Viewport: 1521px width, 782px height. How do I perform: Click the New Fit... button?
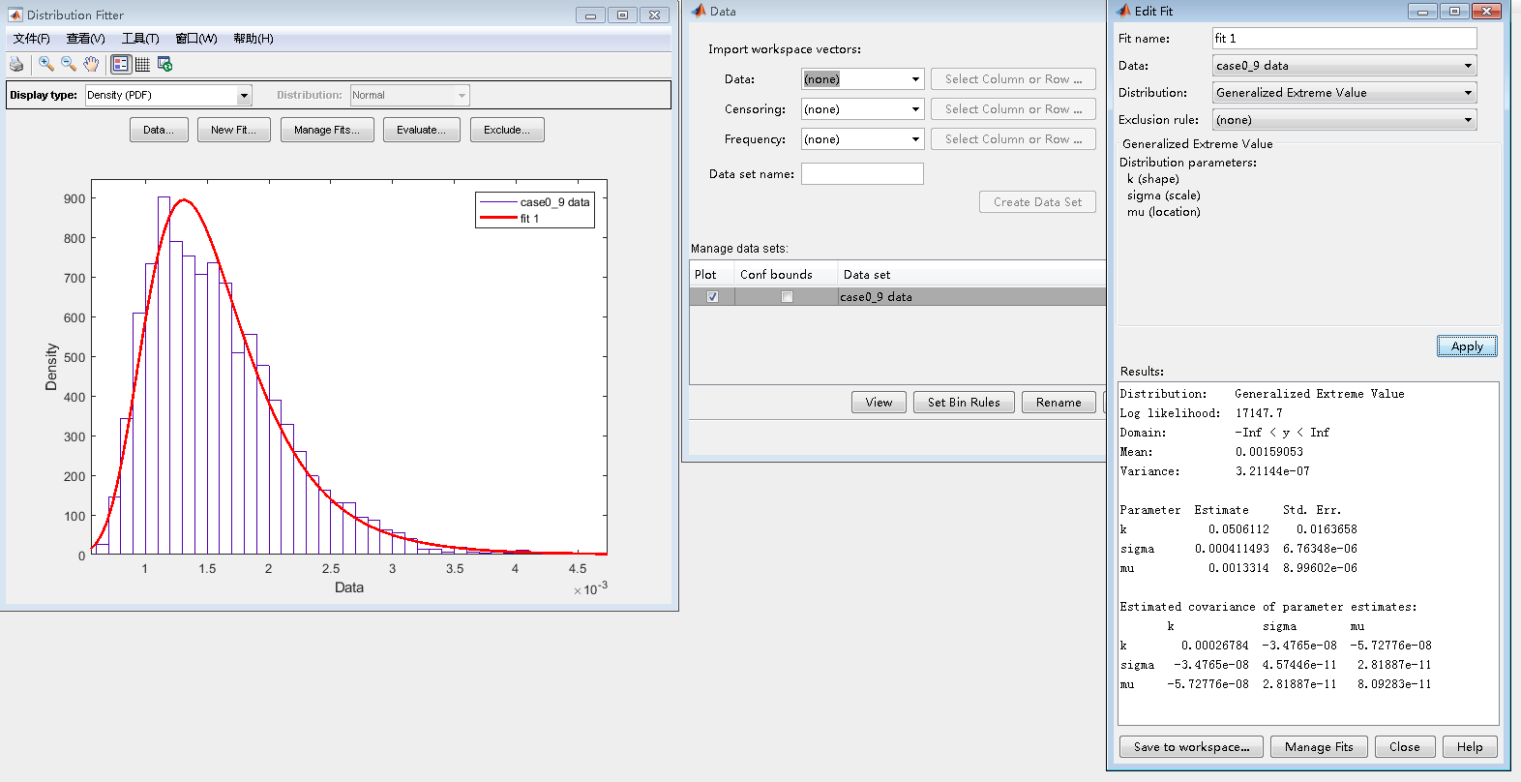pos(234,130)
